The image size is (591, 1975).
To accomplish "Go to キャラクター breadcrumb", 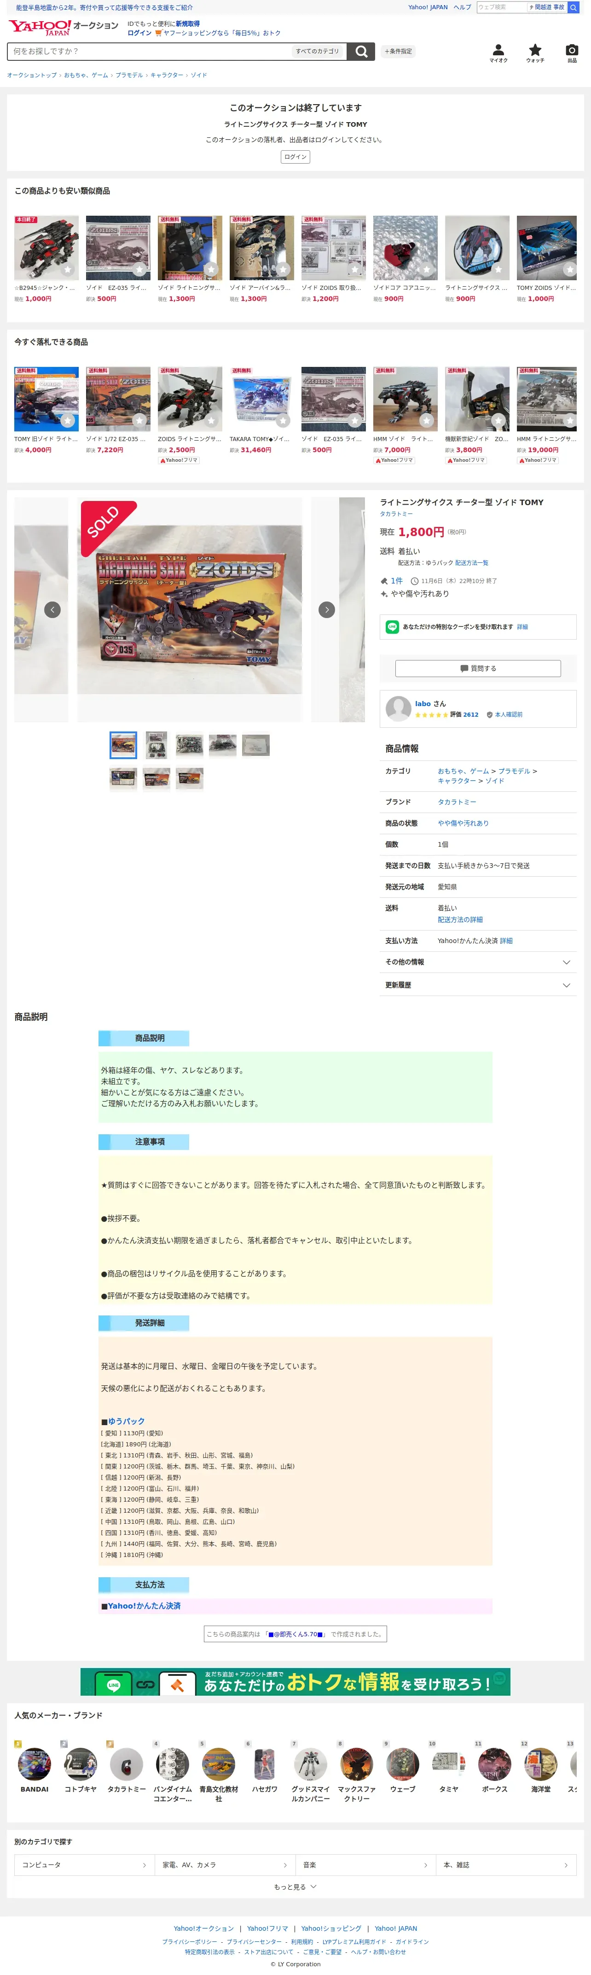I will point(166,75).
